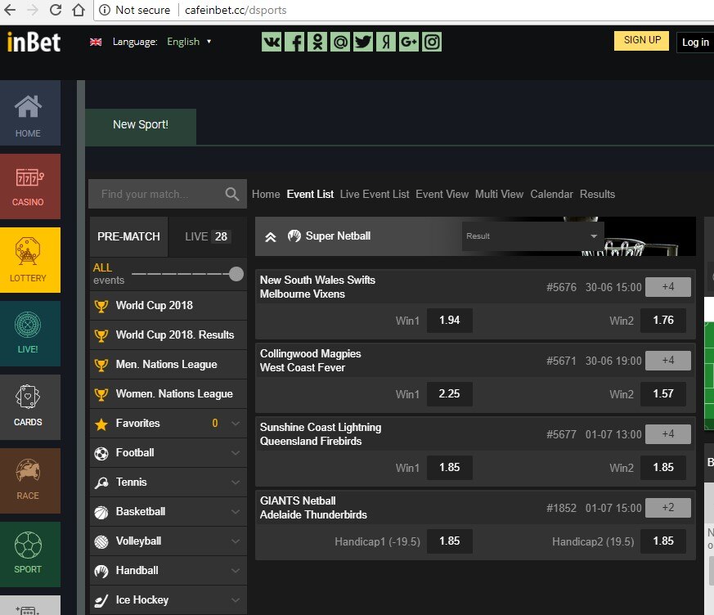Click the search magnifier icon
Viewport: 714px width, 615px height.
click(x=231, y=194)
